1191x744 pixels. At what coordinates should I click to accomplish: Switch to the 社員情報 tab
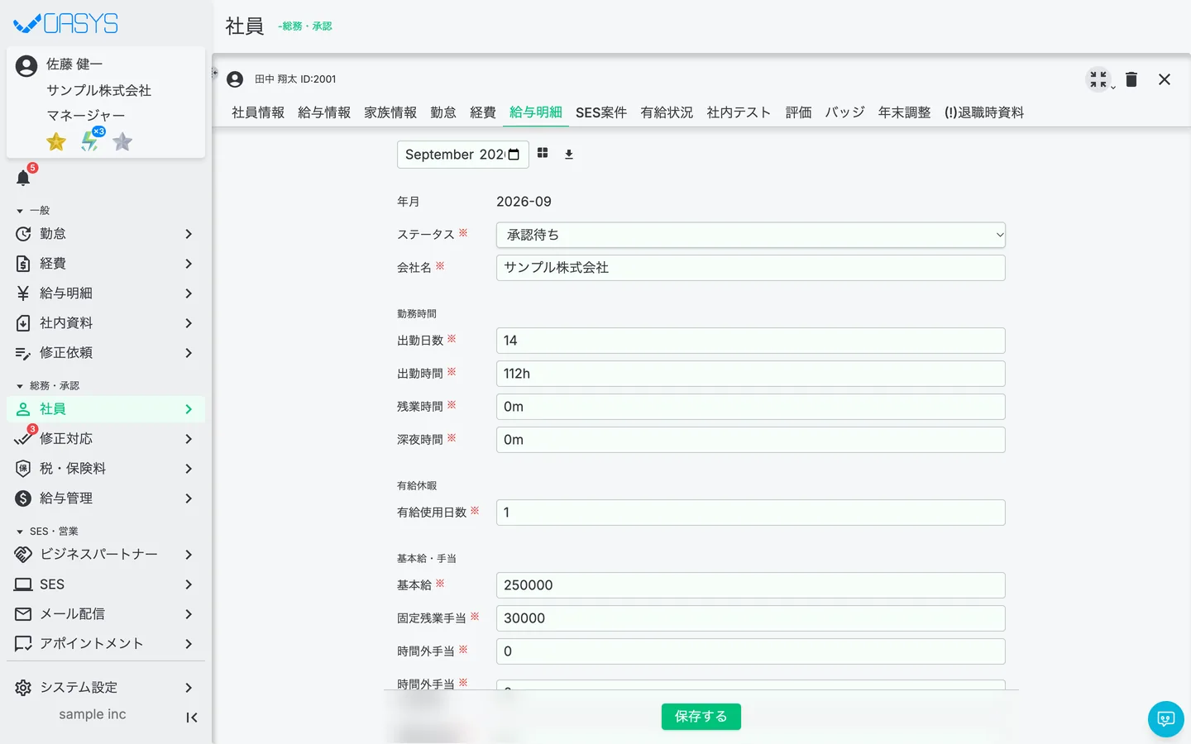pyautogui.click(x=258, y=112)
